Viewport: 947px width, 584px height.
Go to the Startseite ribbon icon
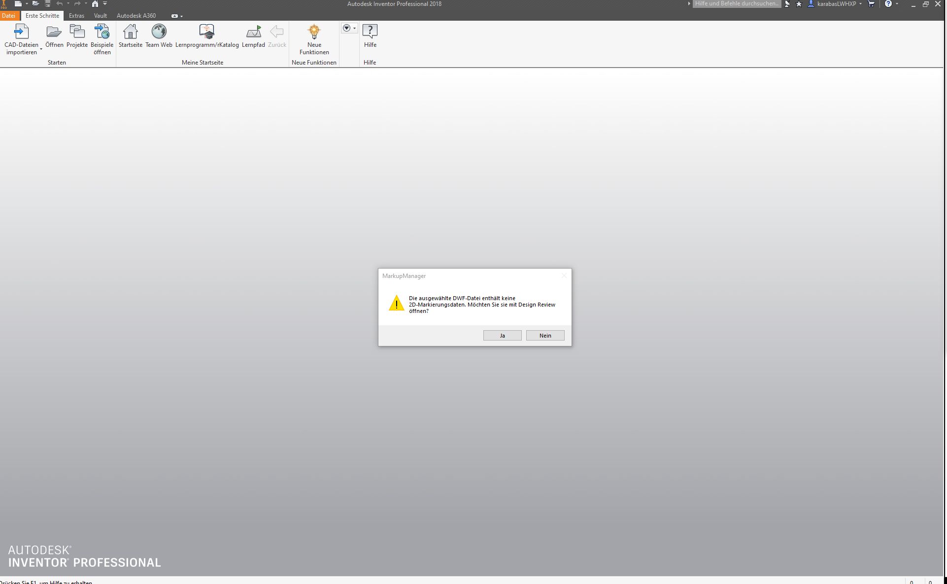coord(130,32)
